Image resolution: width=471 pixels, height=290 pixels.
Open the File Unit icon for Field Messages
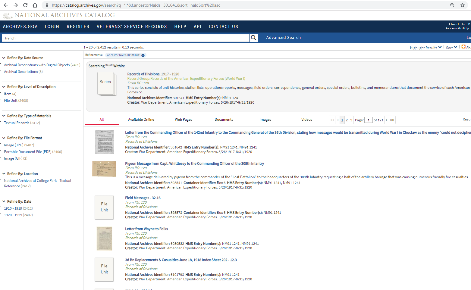point(104,207)
